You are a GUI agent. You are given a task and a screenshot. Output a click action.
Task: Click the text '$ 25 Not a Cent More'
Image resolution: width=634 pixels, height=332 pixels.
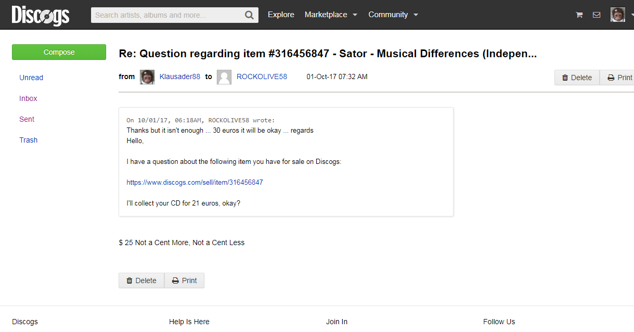point(153,242)
